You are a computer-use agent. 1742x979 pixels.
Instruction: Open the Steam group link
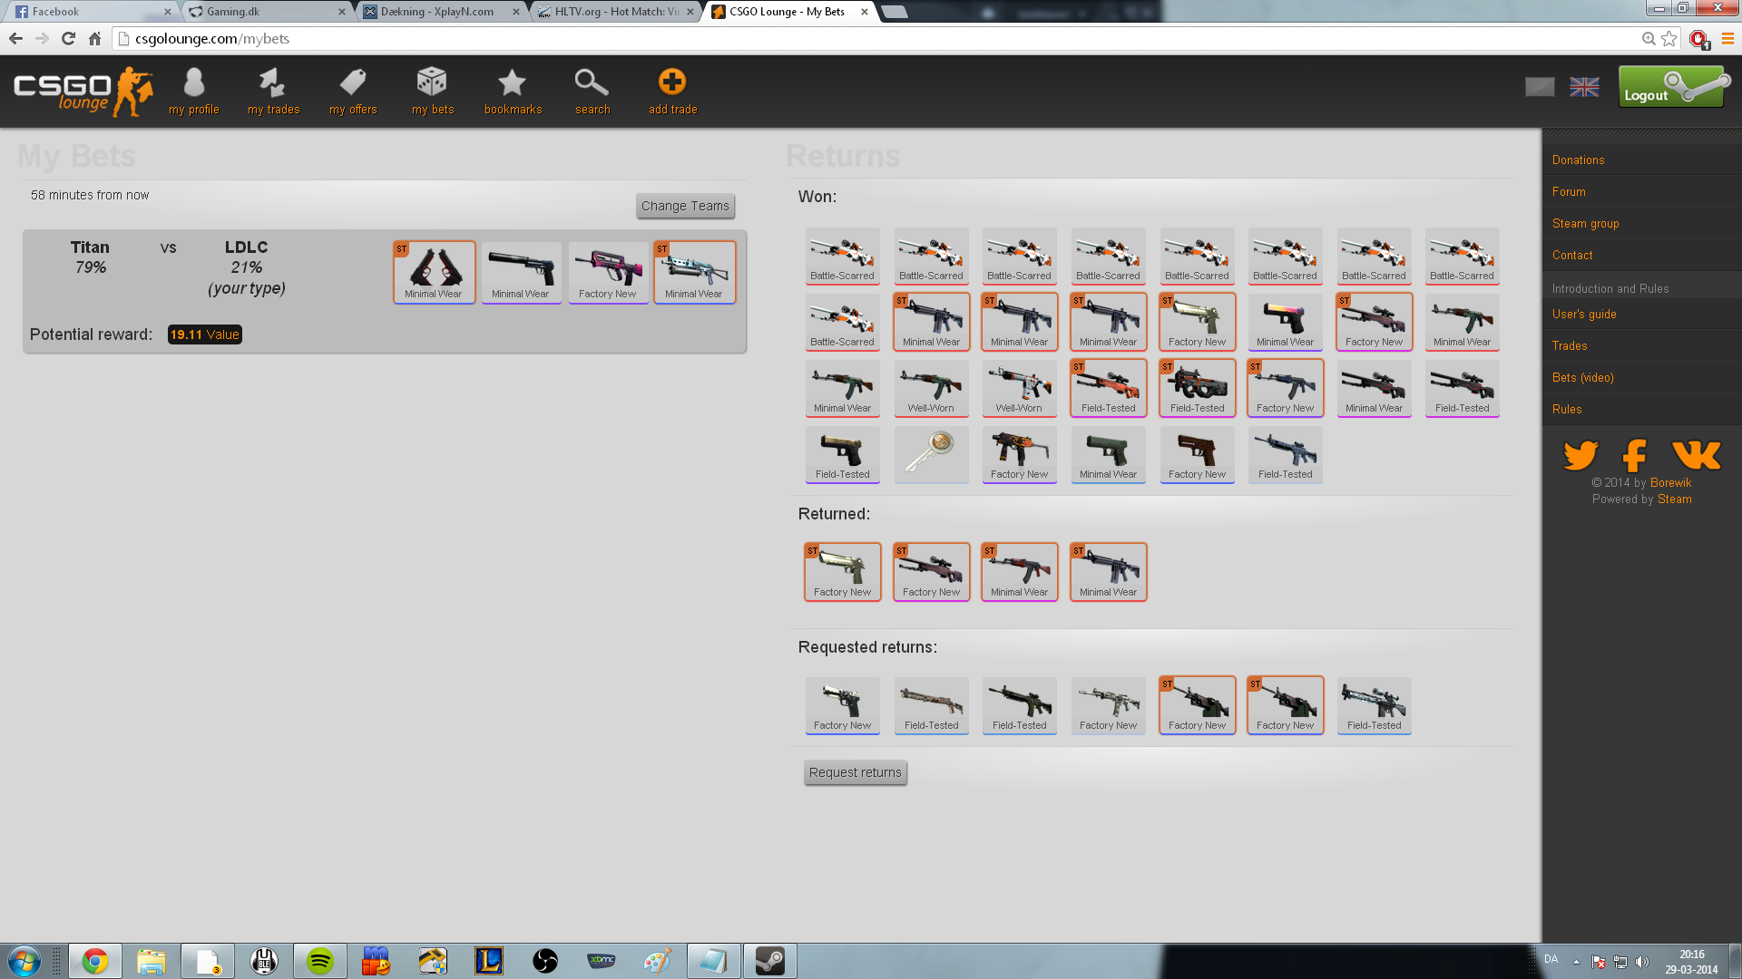(x=1585, y=223)
